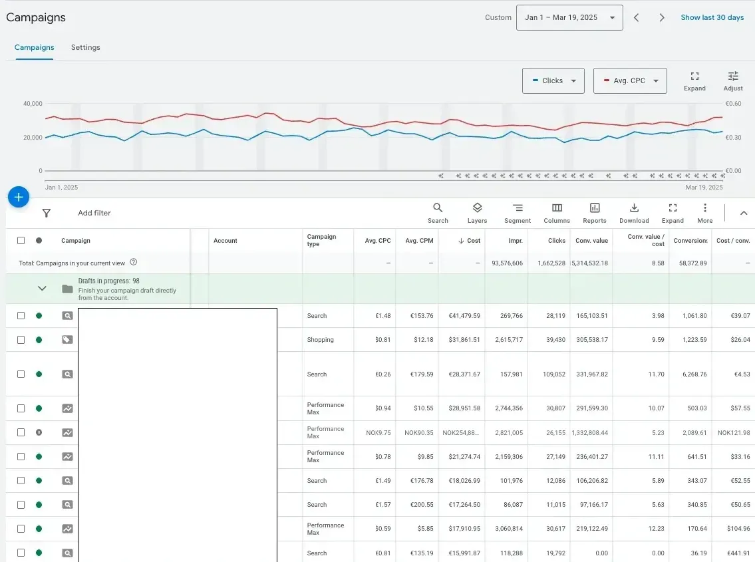Switch to the Campaigns tab

pos(34,48)
